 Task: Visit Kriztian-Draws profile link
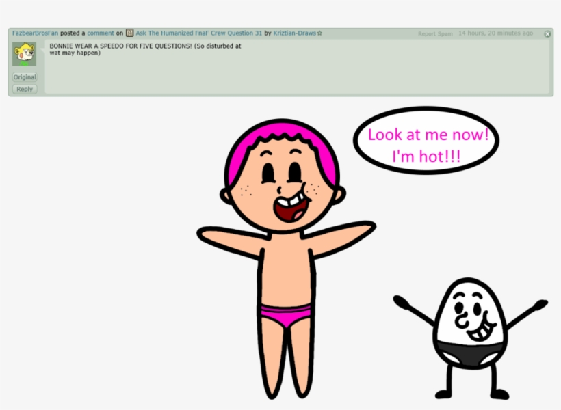tap(294, 33)
